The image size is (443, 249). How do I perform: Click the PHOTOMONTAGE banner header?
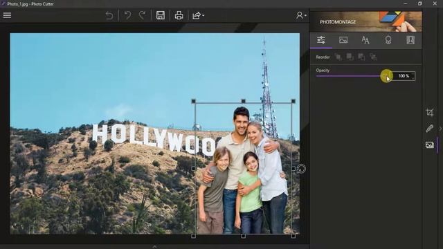[366, 21]
